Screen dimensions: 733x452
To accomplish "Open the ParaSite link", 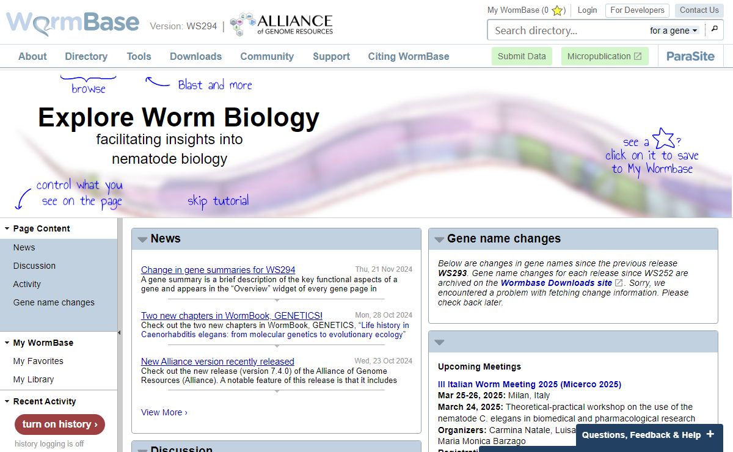I will pyautogui.click(x=690, y=56).
